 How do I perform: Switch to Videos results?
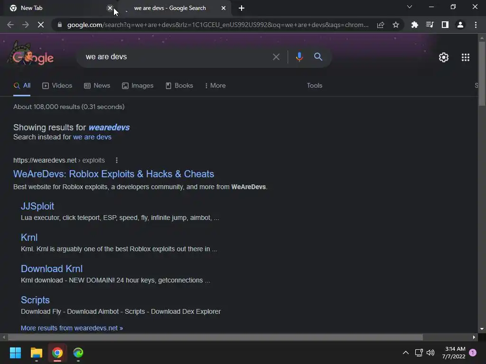(57, 86)
